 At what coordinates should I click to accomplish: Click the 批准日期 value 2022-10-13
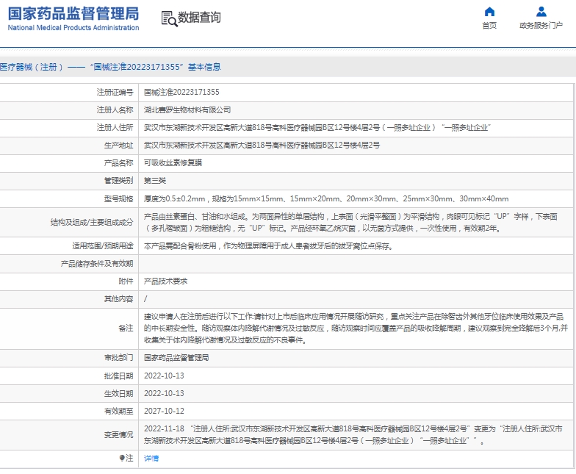point(164,376)
